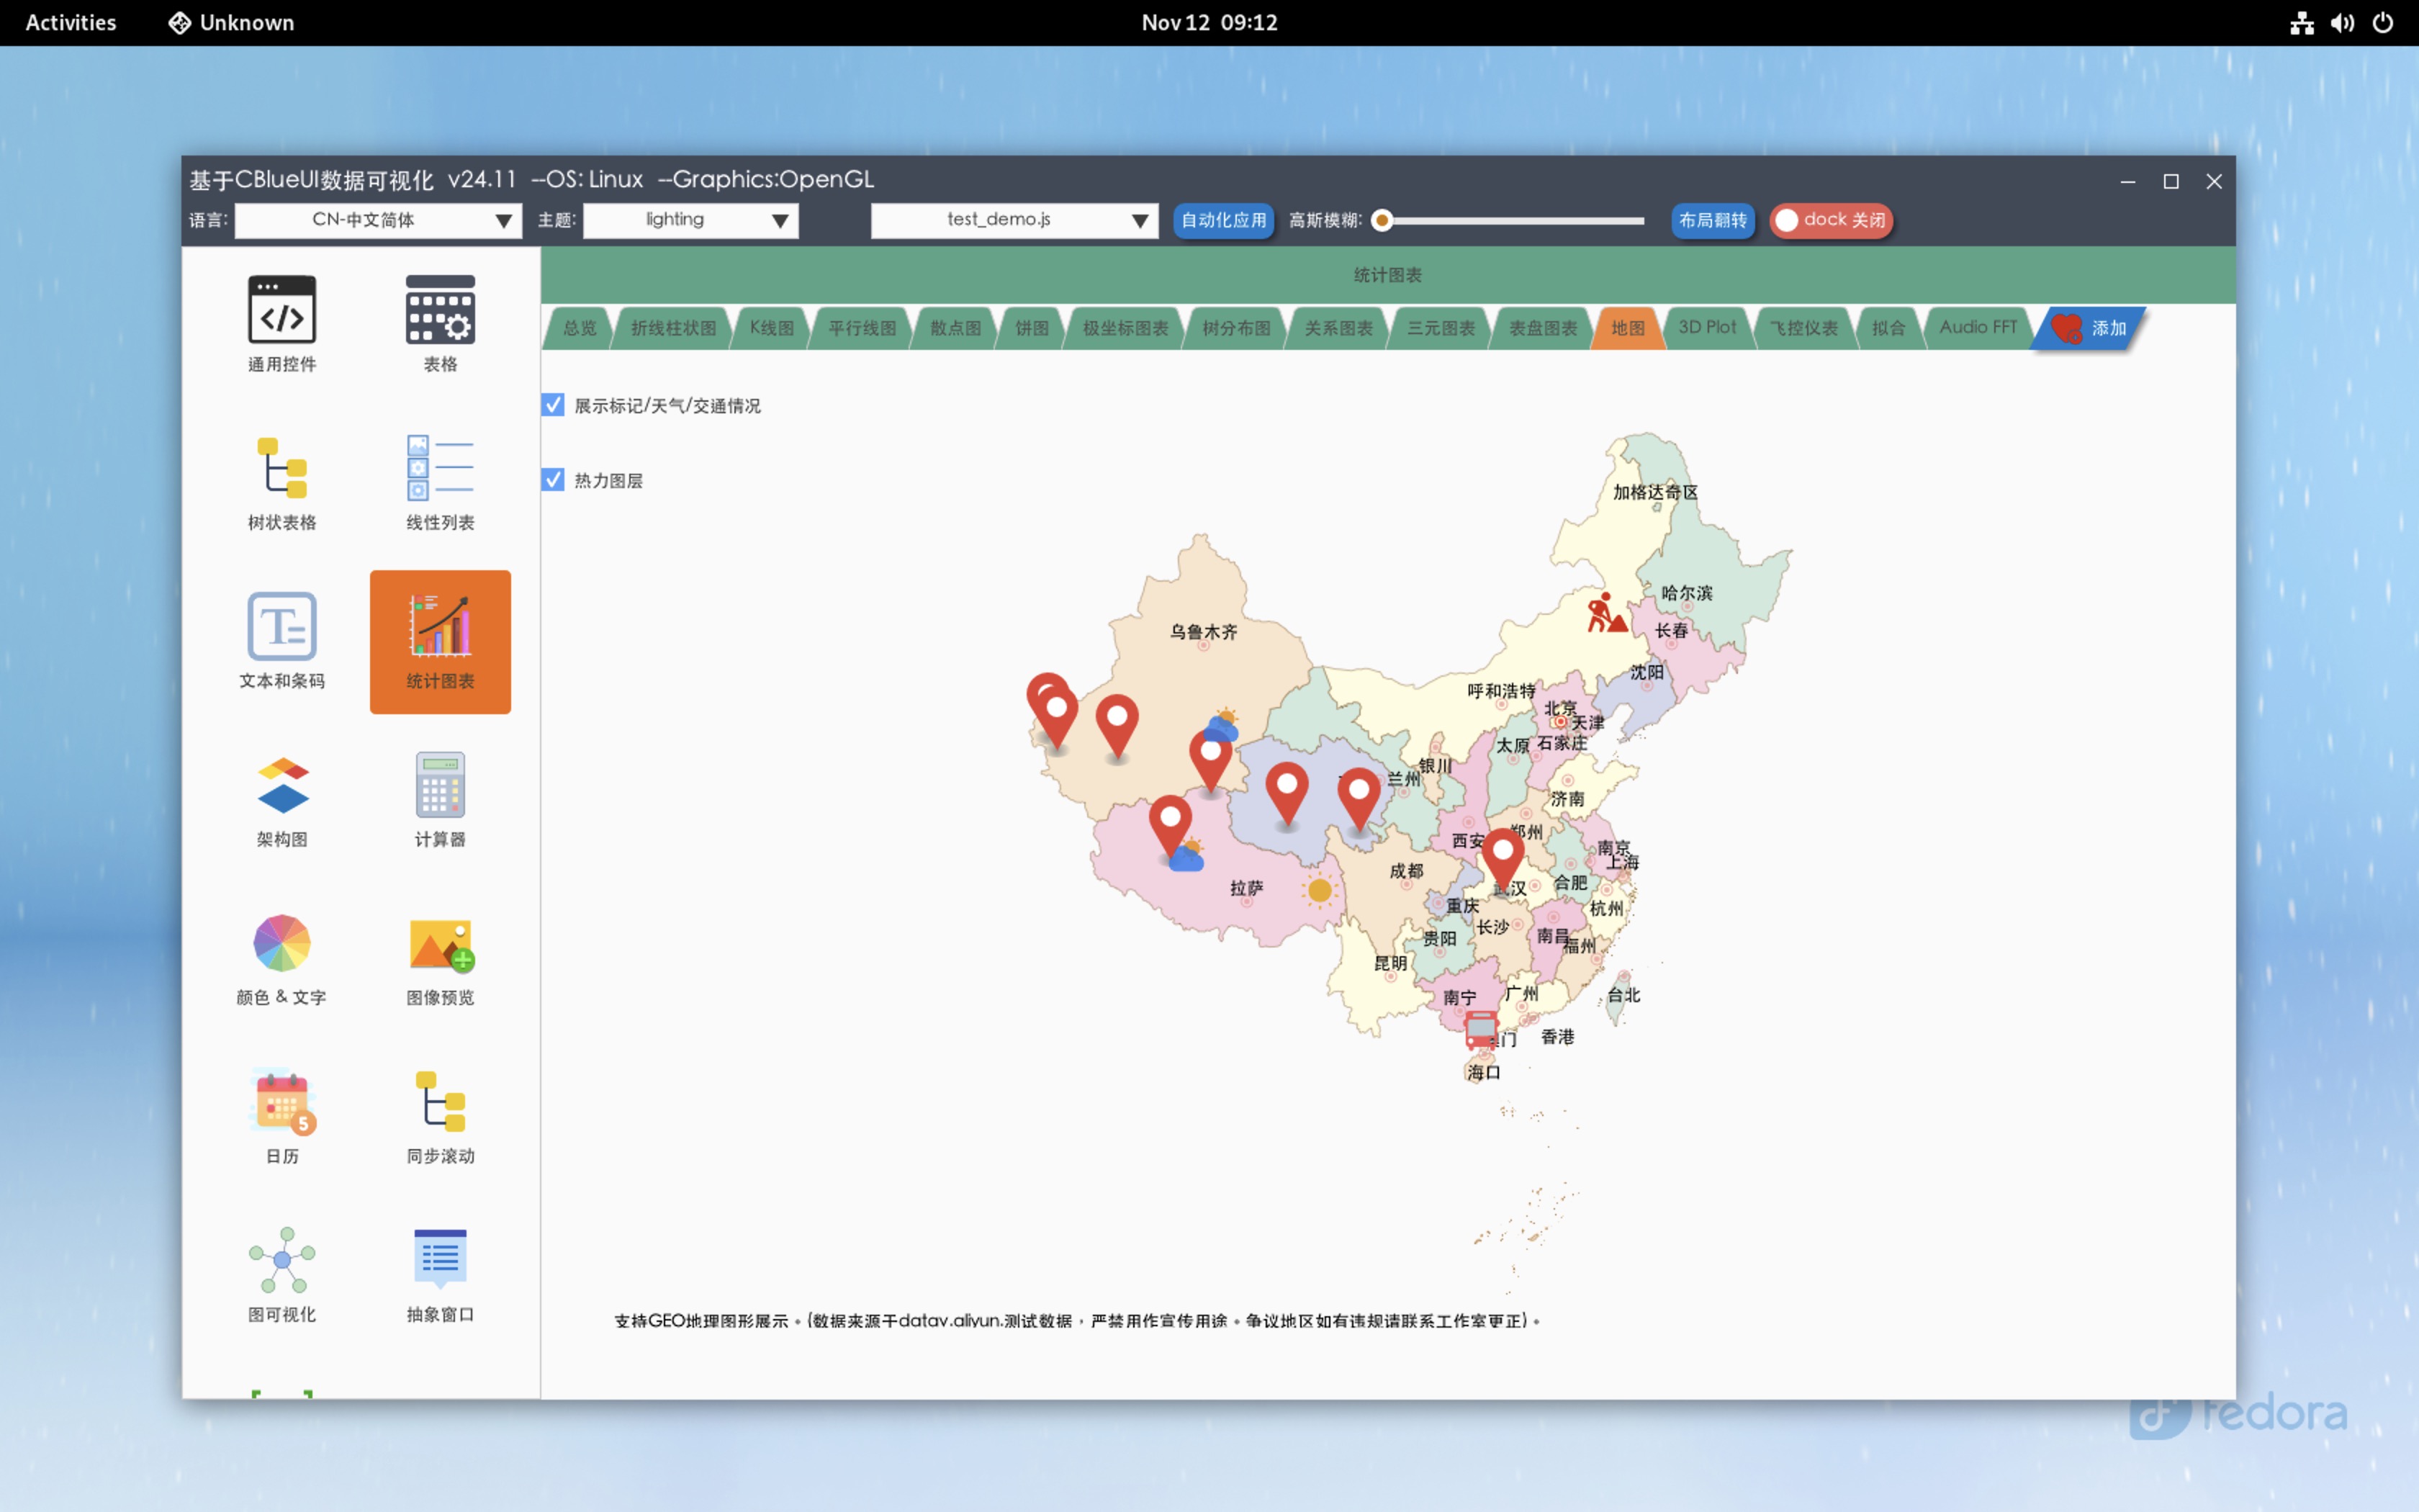Select the 计算器 calculator icon

[440, 785]
